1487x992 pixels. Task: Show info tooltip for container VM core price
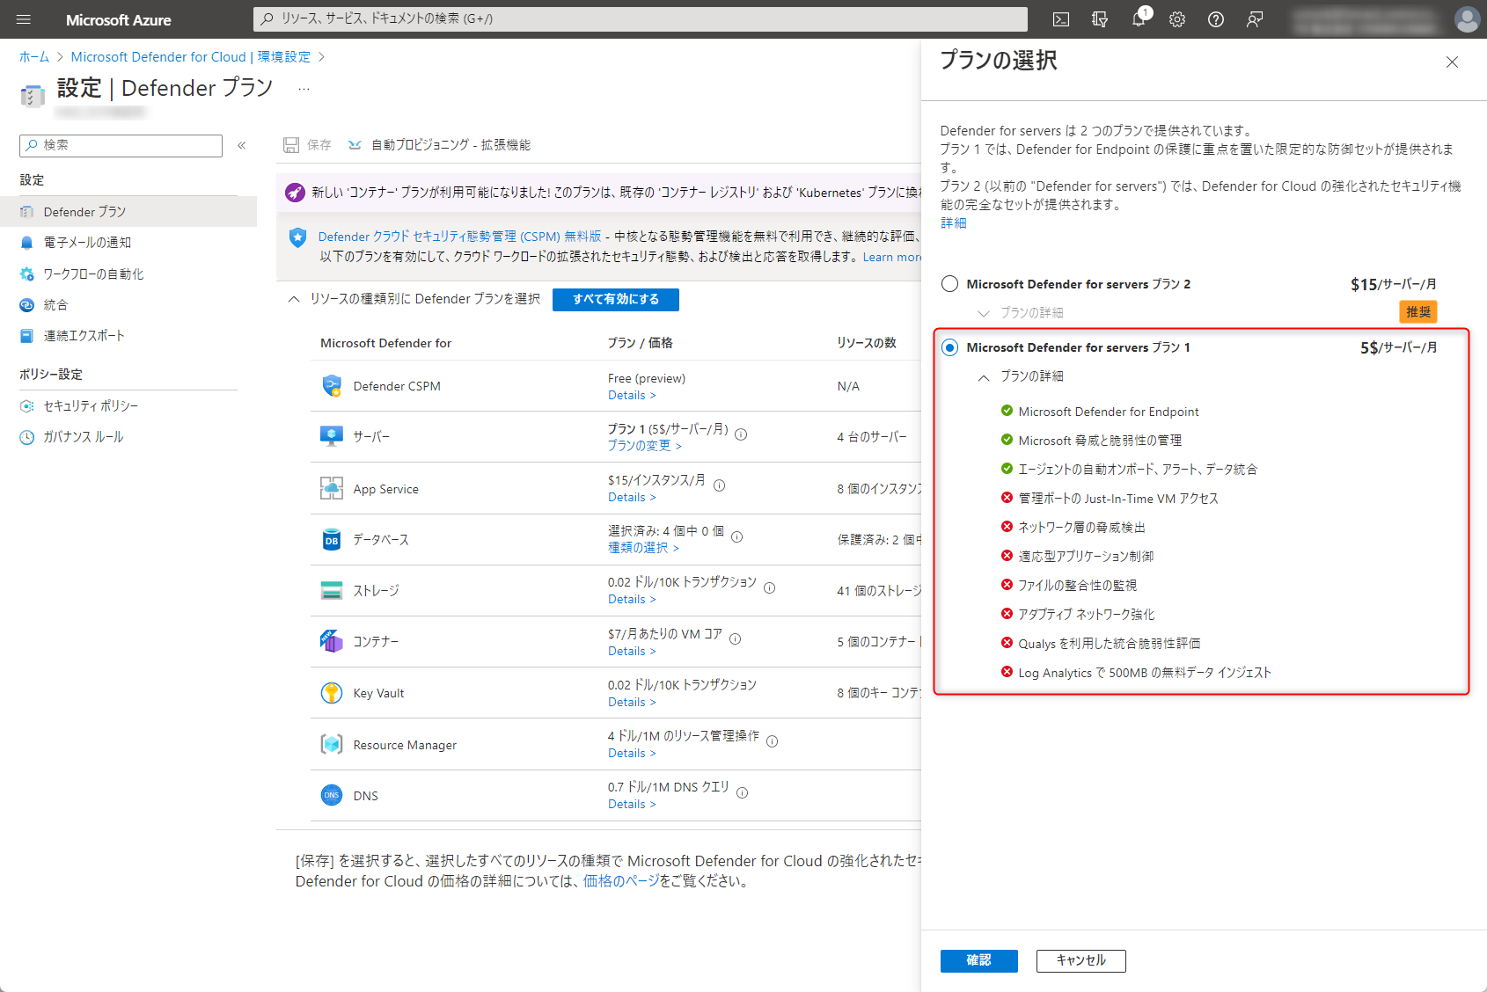point(736,639)
